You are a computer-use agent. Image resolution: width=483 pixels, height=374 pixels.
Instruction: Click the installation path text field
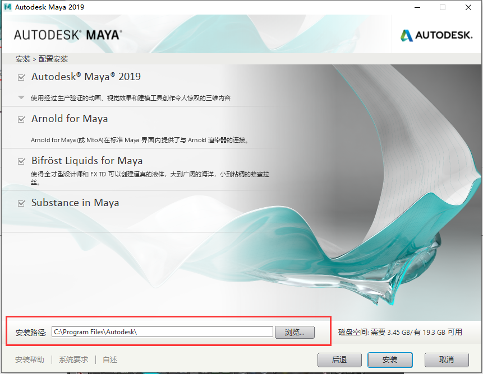(163, 332)
